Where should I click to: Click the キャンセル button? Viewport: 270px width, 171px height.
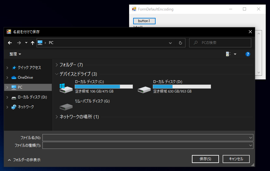tap(236, 159)
